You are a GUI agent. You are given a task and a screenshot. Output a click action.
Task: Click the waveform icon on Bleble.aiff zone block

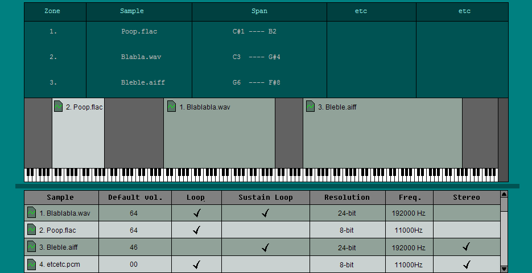[310, 107]
